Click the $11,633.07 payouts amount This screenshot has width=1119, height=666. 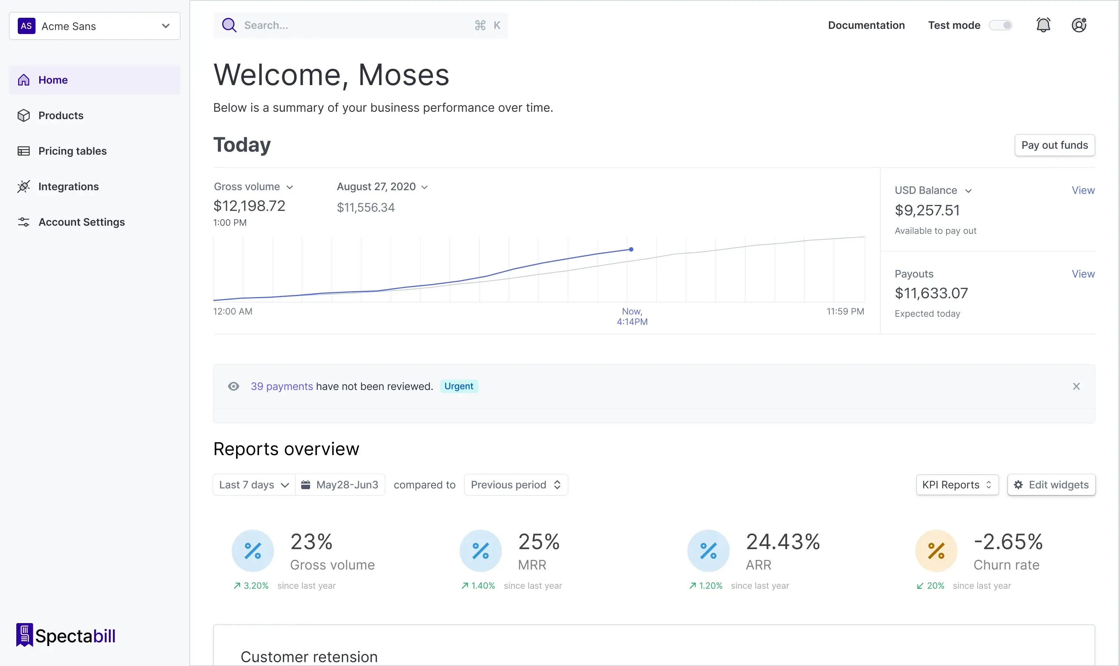click(931, 293)
